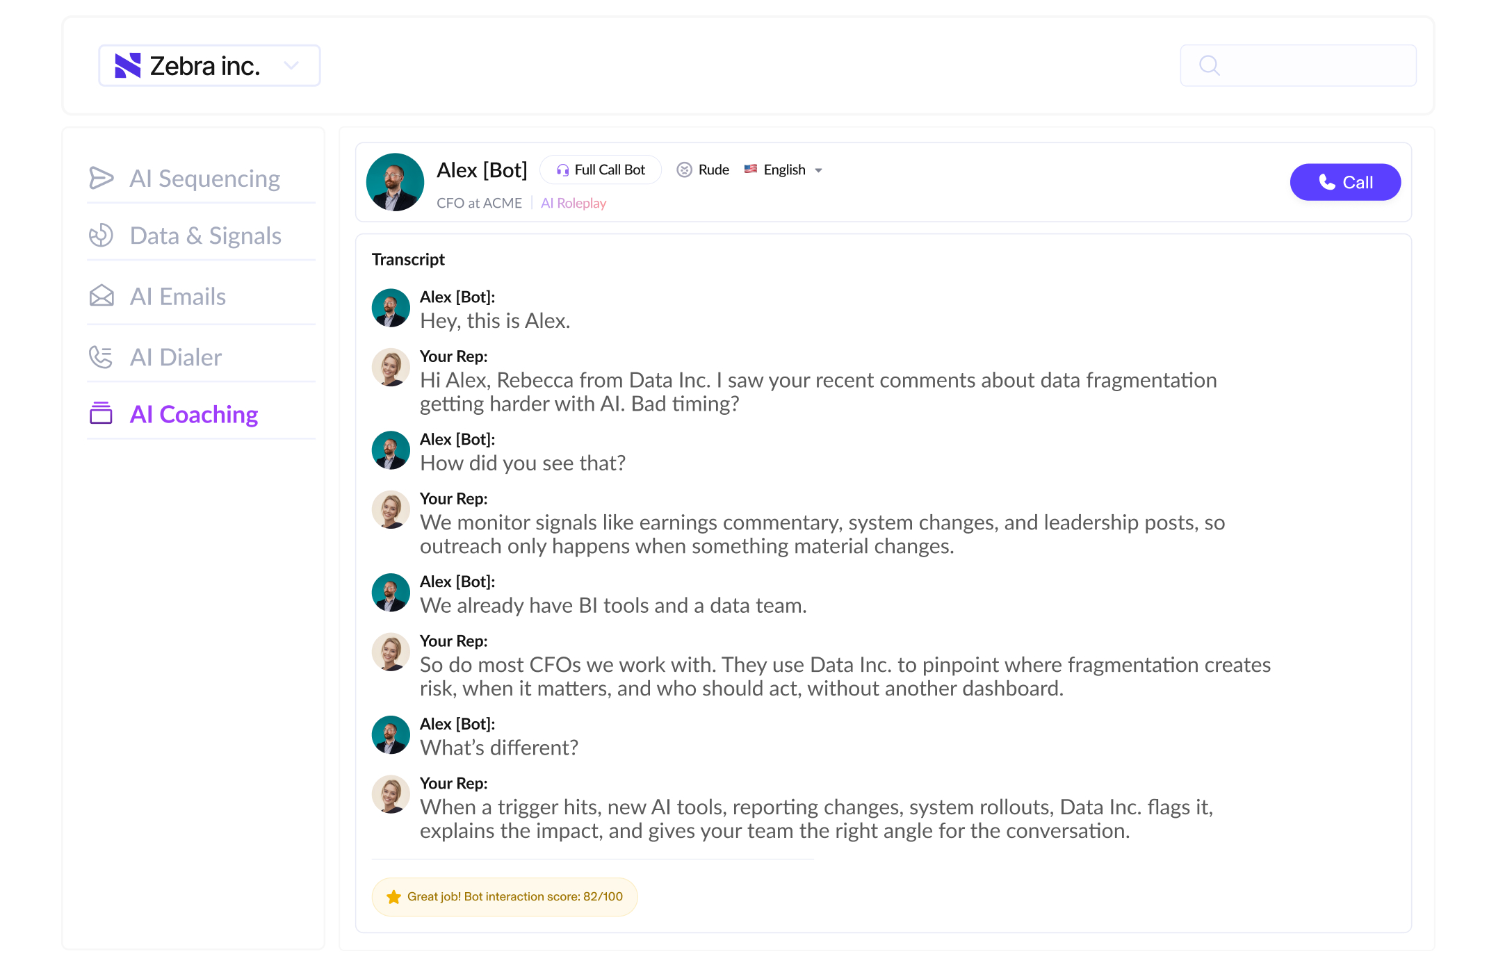Click the AI Emails envelope icon

(101, 296)
